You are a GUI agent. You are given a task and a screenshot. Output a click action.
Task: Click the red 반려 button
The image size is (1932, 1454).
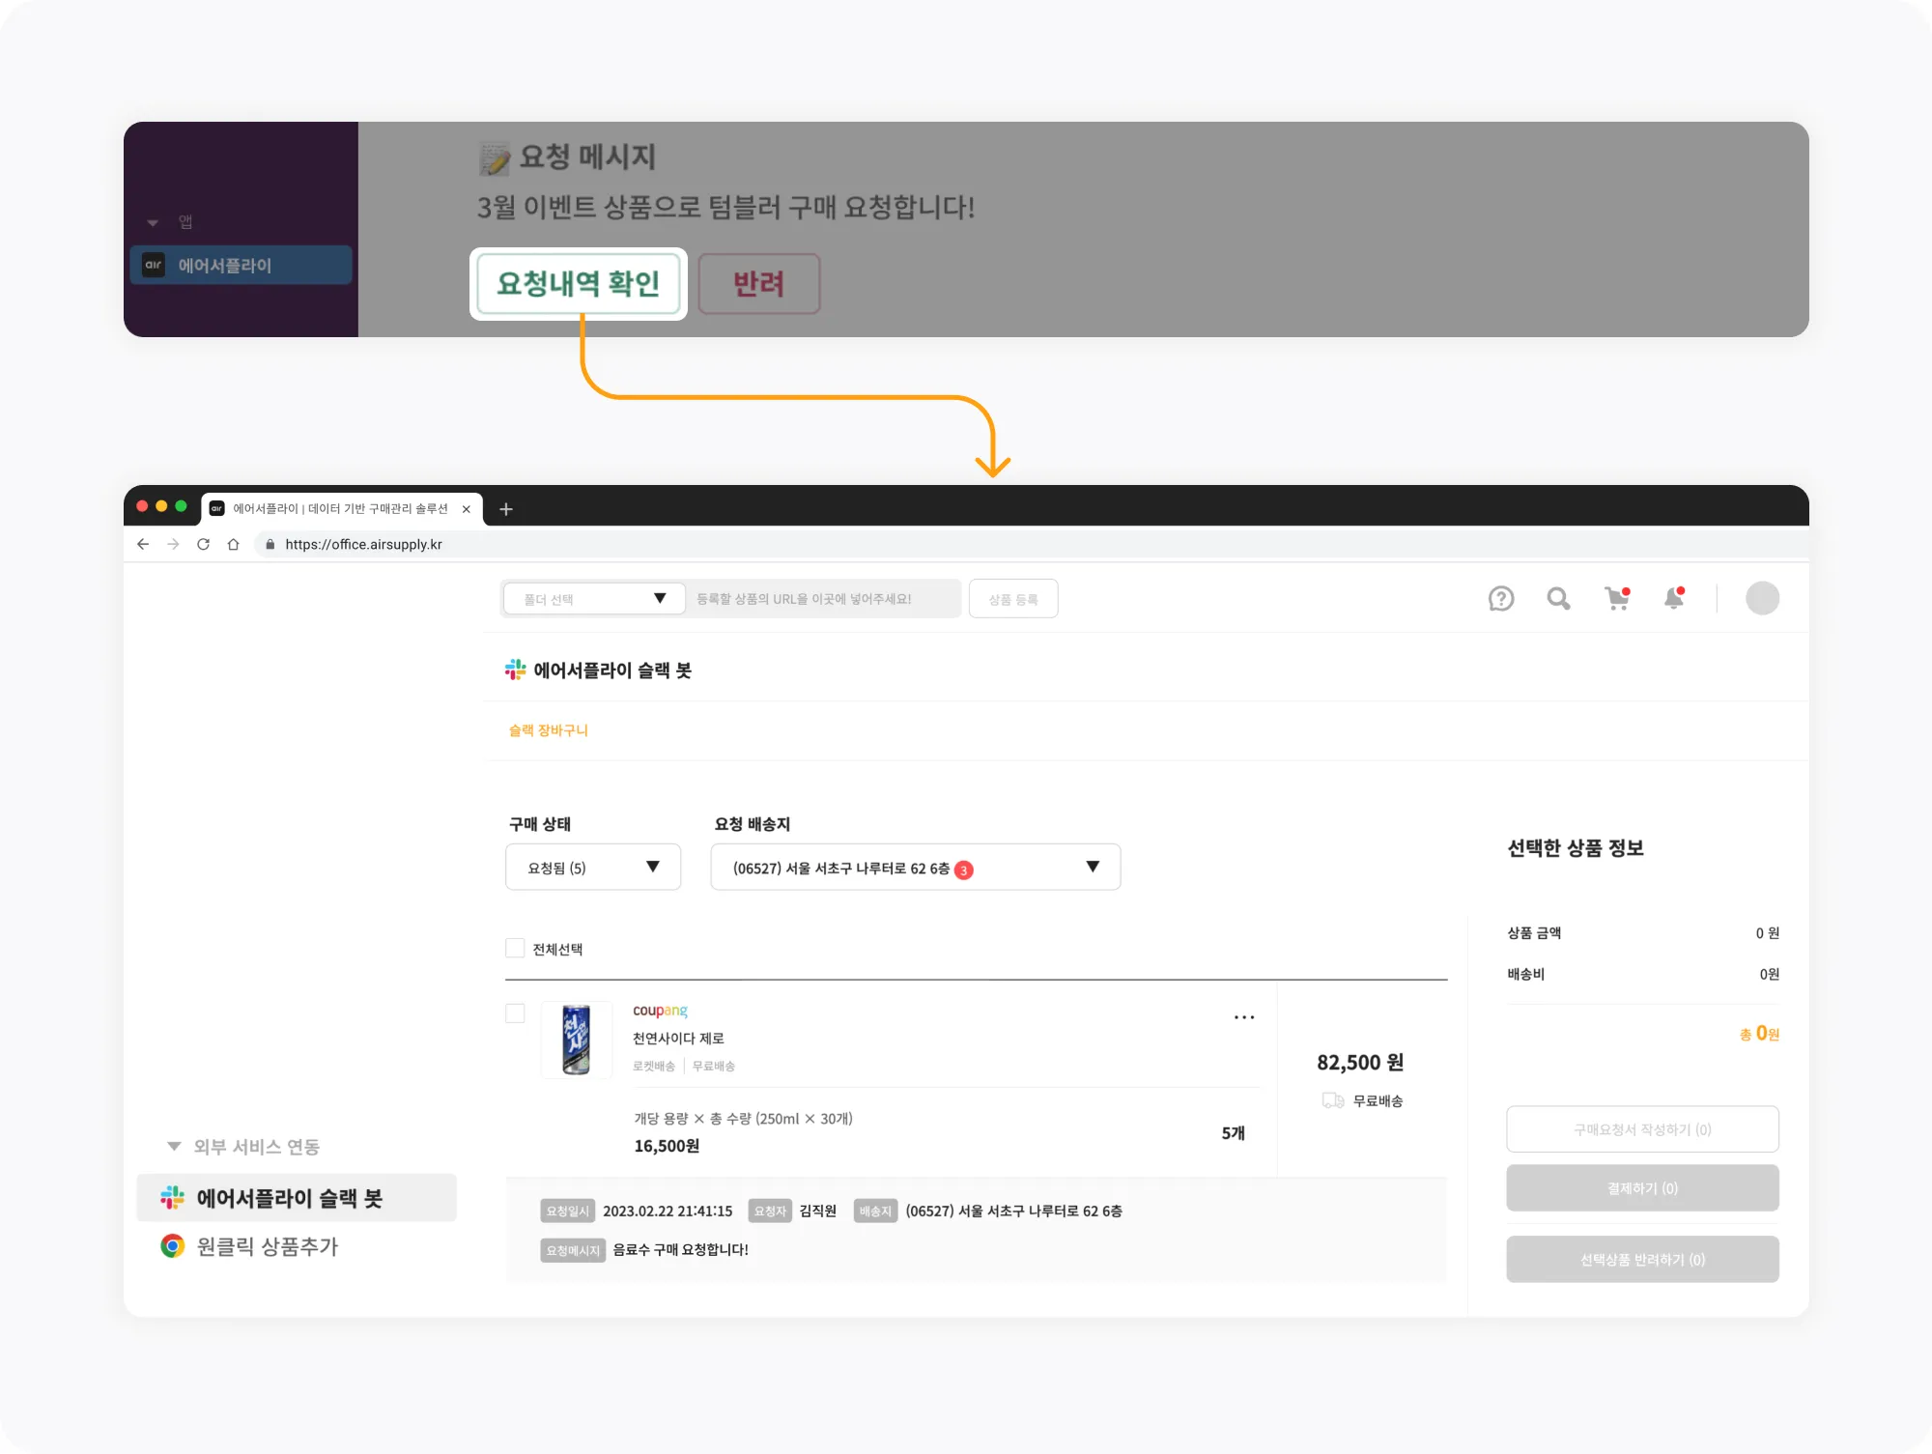click(x=758, y=283)
